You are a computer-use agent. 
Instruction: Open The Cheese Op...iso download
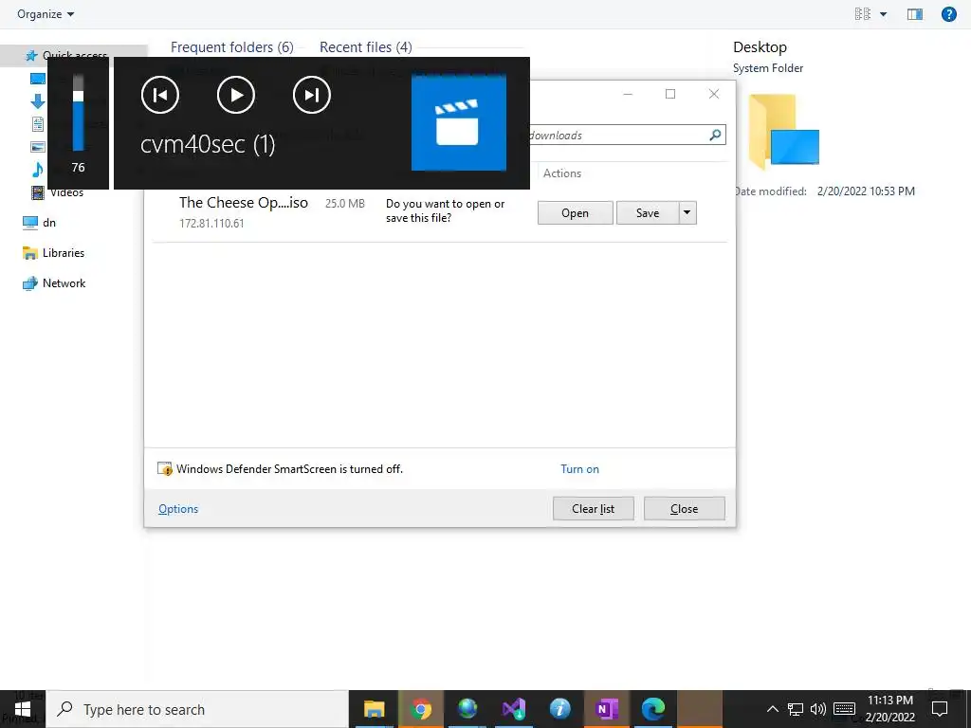click(576, 213)
